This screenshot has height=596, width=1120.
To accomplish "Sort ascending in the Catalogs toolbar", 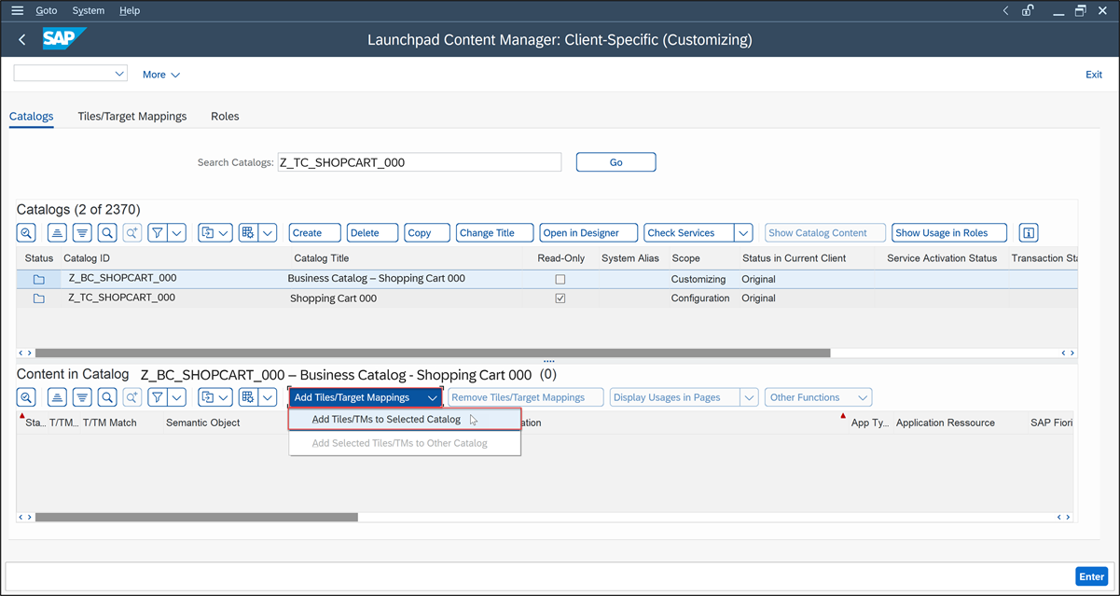I will [57, 233].
